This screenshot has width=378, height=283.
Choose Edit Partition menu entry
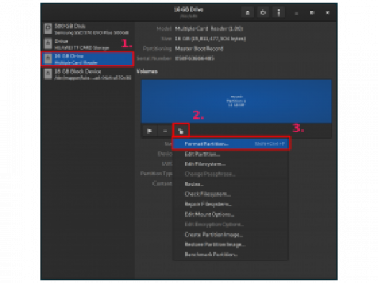click(231, 154)
